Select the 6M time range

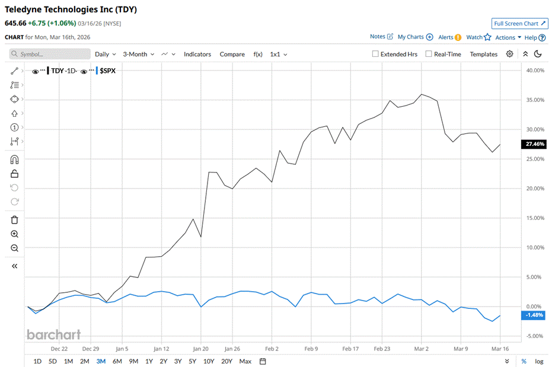117,361
